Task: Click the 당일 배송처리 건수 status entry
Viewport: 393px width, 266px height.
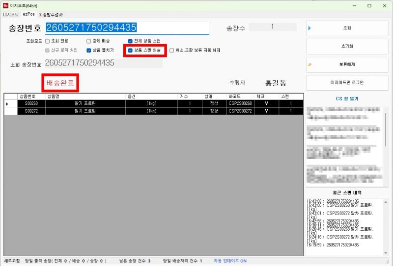Action: coord(182,261)
